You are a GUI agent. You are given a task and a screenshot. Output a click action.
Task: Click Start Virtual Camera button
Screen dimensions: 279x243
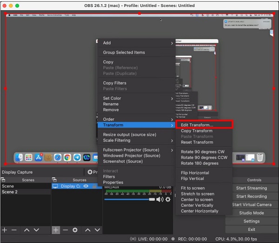[x=252, y=204]
